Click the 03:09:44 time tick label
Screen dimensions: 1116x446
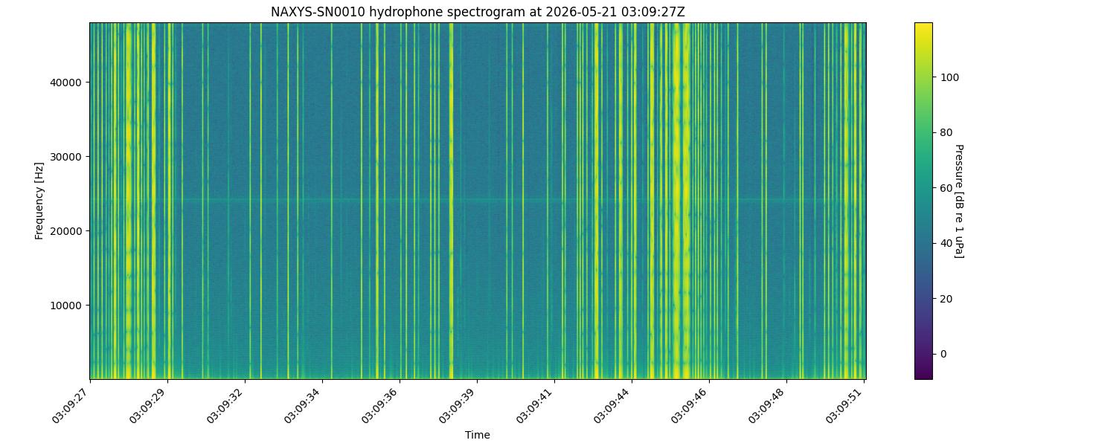click(x=614, y=404)
